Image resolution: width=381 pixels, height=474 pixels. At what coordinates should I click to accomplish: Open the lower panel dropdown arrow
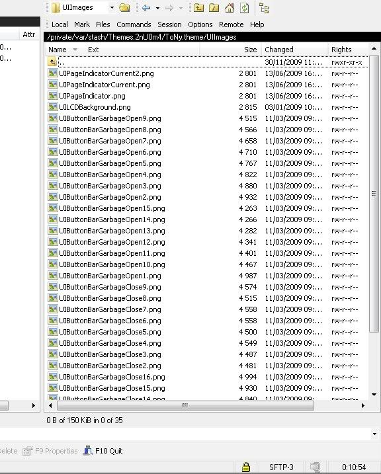[374, 434]
